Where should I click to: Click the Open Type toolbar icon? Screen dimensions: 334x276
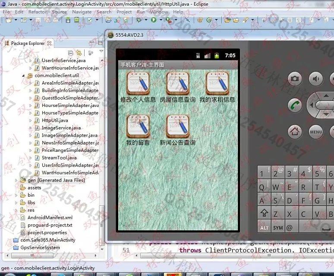[x=228, y=20]
